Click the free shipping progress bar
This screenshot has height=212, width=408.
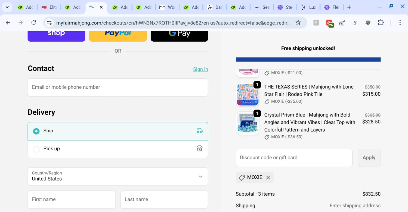[308, 60]
